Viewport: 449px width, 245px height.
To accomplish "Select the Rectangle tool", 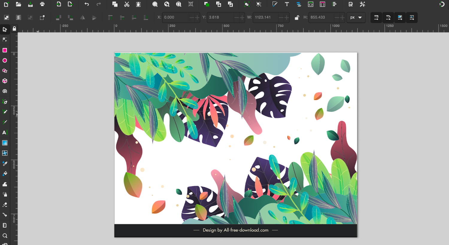I will click(5, 50).
